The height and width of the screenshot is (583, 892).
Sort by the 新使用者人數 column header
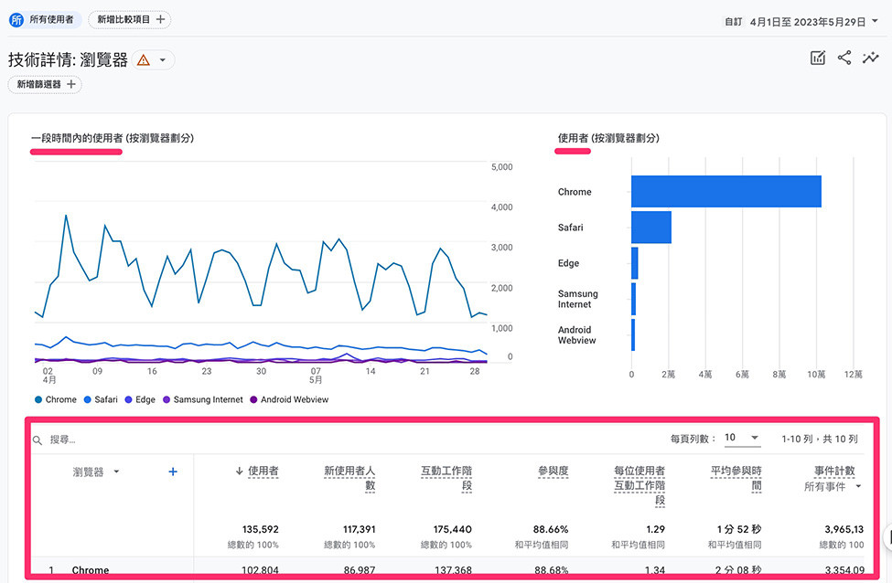click(x=349, y=478)
